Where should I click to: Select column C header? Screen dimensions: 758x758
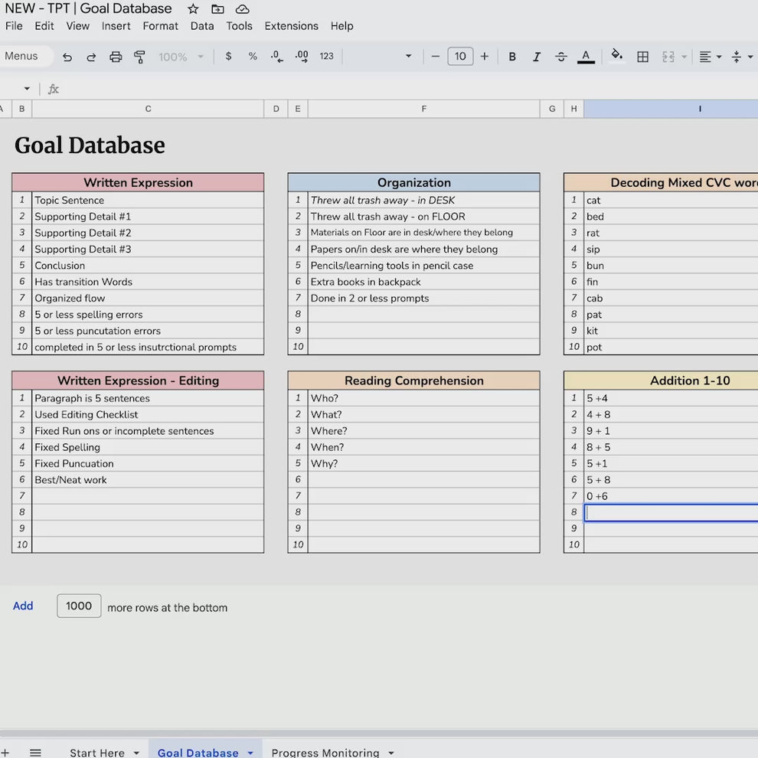click(x=148, y=109)
